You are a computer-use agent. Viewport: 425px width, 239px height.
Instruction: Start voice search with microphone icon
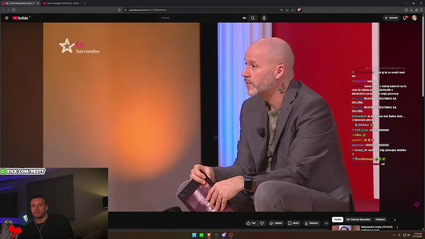264,18
